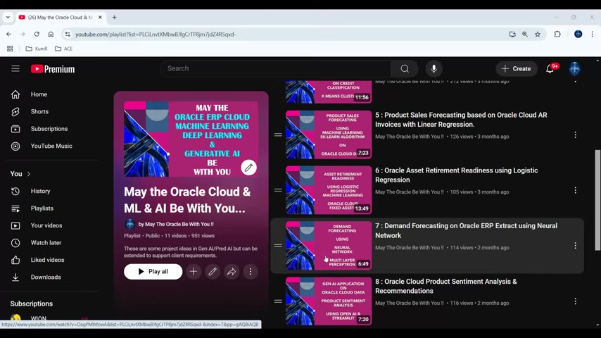Image resolution: width=601 pixels, height=338 pixels.
Task: Open video 5 Product Sales Forecasting title
Action: tap(461, 120)
